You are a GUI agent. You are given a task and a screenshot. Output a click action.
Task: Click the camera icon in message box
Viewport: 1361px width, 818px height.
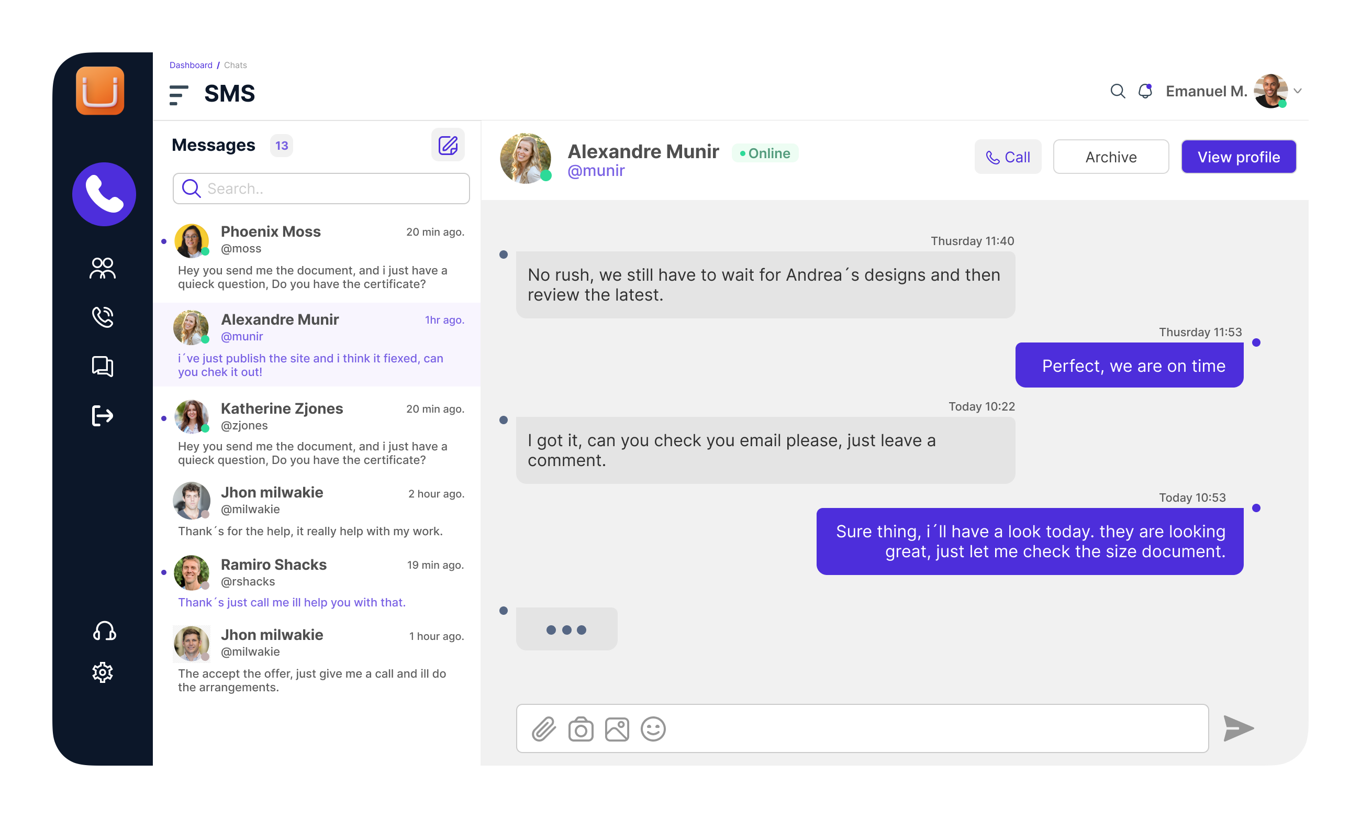click(581, 728)
